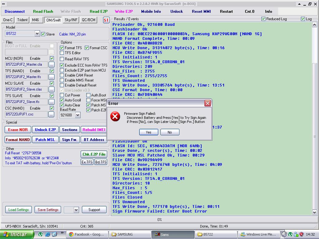The width and height of the screenshot is (319, 239).
Task: Enable Read RAW TFS checkbox
Action: pos(62,59)
